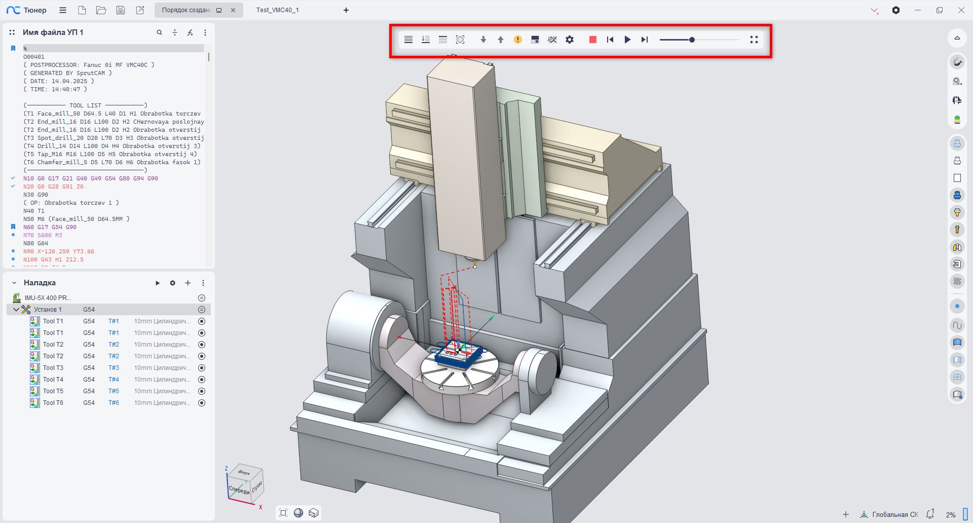973x523 pixels.
Task: Collapse the Установ 1 tree node
Action: click(x=16, y=310)
